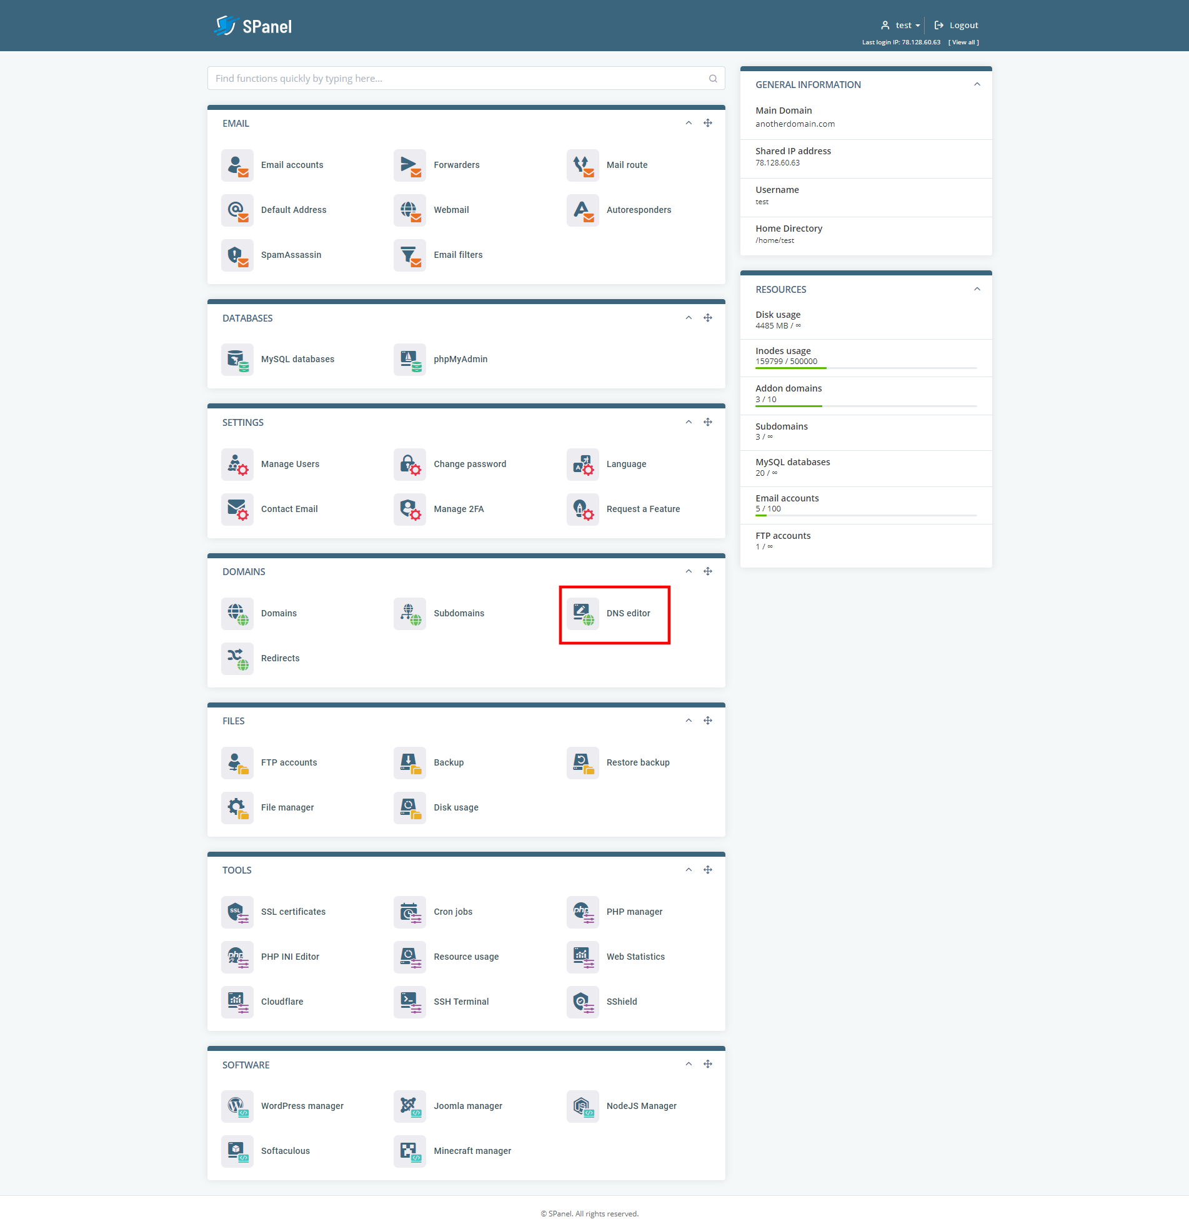Open the Cloudflare integration

(237, 1002)
